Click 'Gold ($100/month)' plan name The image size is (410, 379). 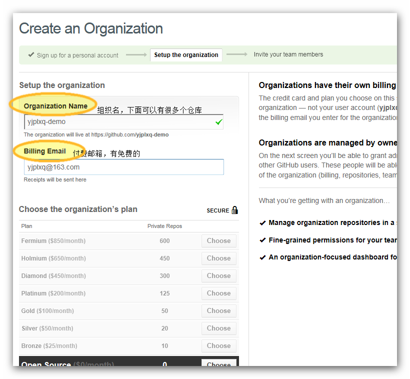tap(47, 311)
